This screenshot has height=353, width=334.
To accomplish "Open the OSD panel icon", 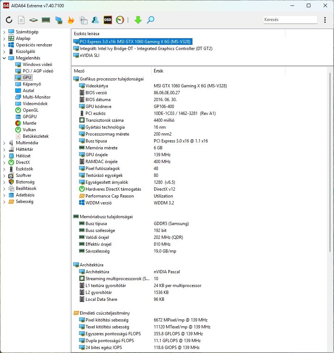I will click(x=108, y=20).
